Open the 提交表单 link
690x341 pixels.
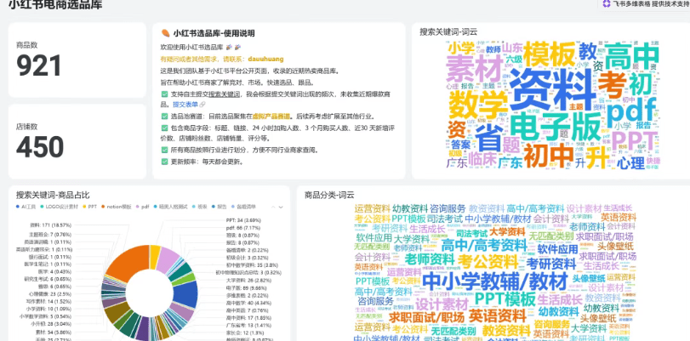point(185,104)
